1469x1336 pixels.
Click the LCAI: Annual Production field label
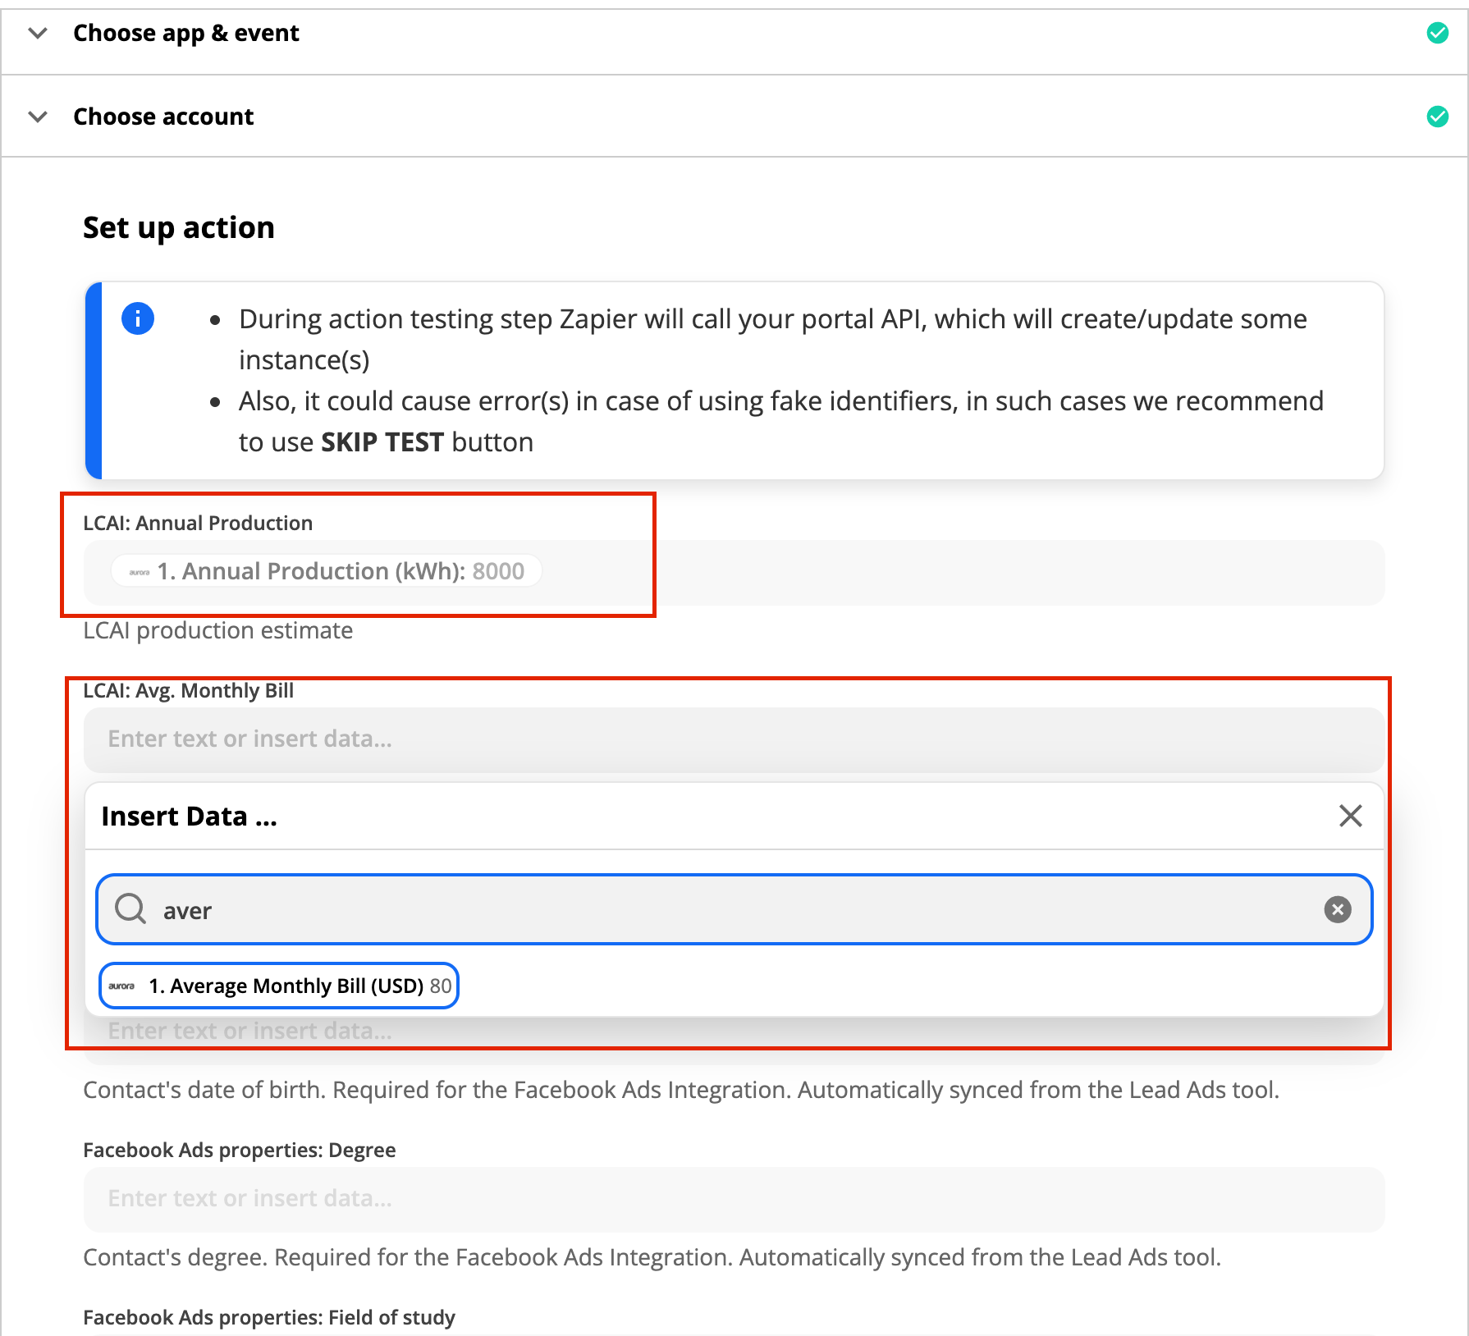coord(198,523)
